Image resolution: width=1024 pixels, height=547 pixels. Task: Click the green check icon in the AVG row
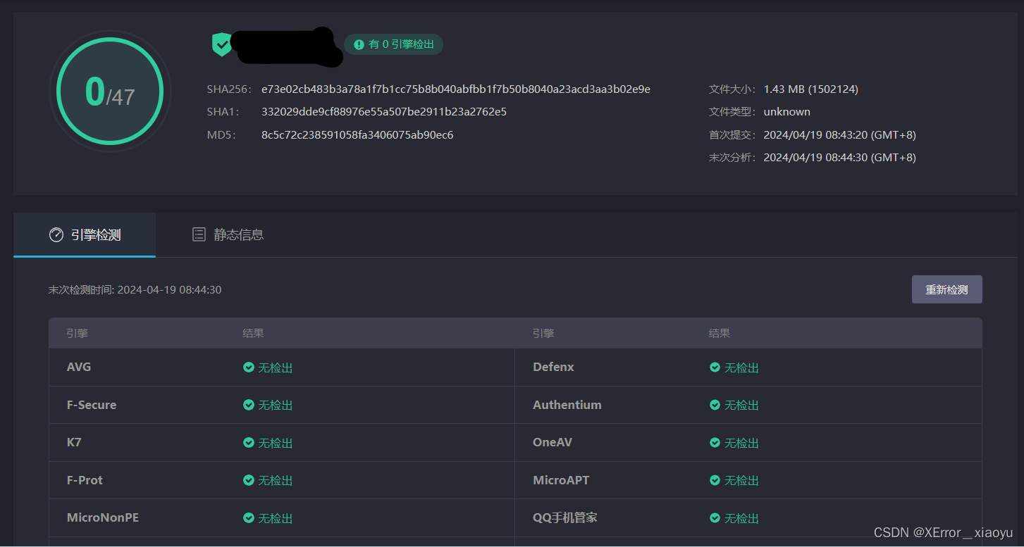point(248,367)
